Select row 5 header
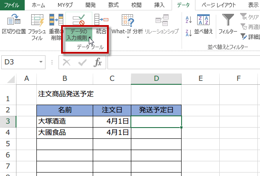Screen dimensions: 260x176 point(8,144)
